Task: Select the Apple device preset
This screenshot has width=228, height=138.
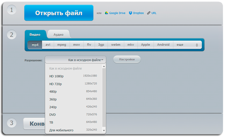Action: coord(146,44)
